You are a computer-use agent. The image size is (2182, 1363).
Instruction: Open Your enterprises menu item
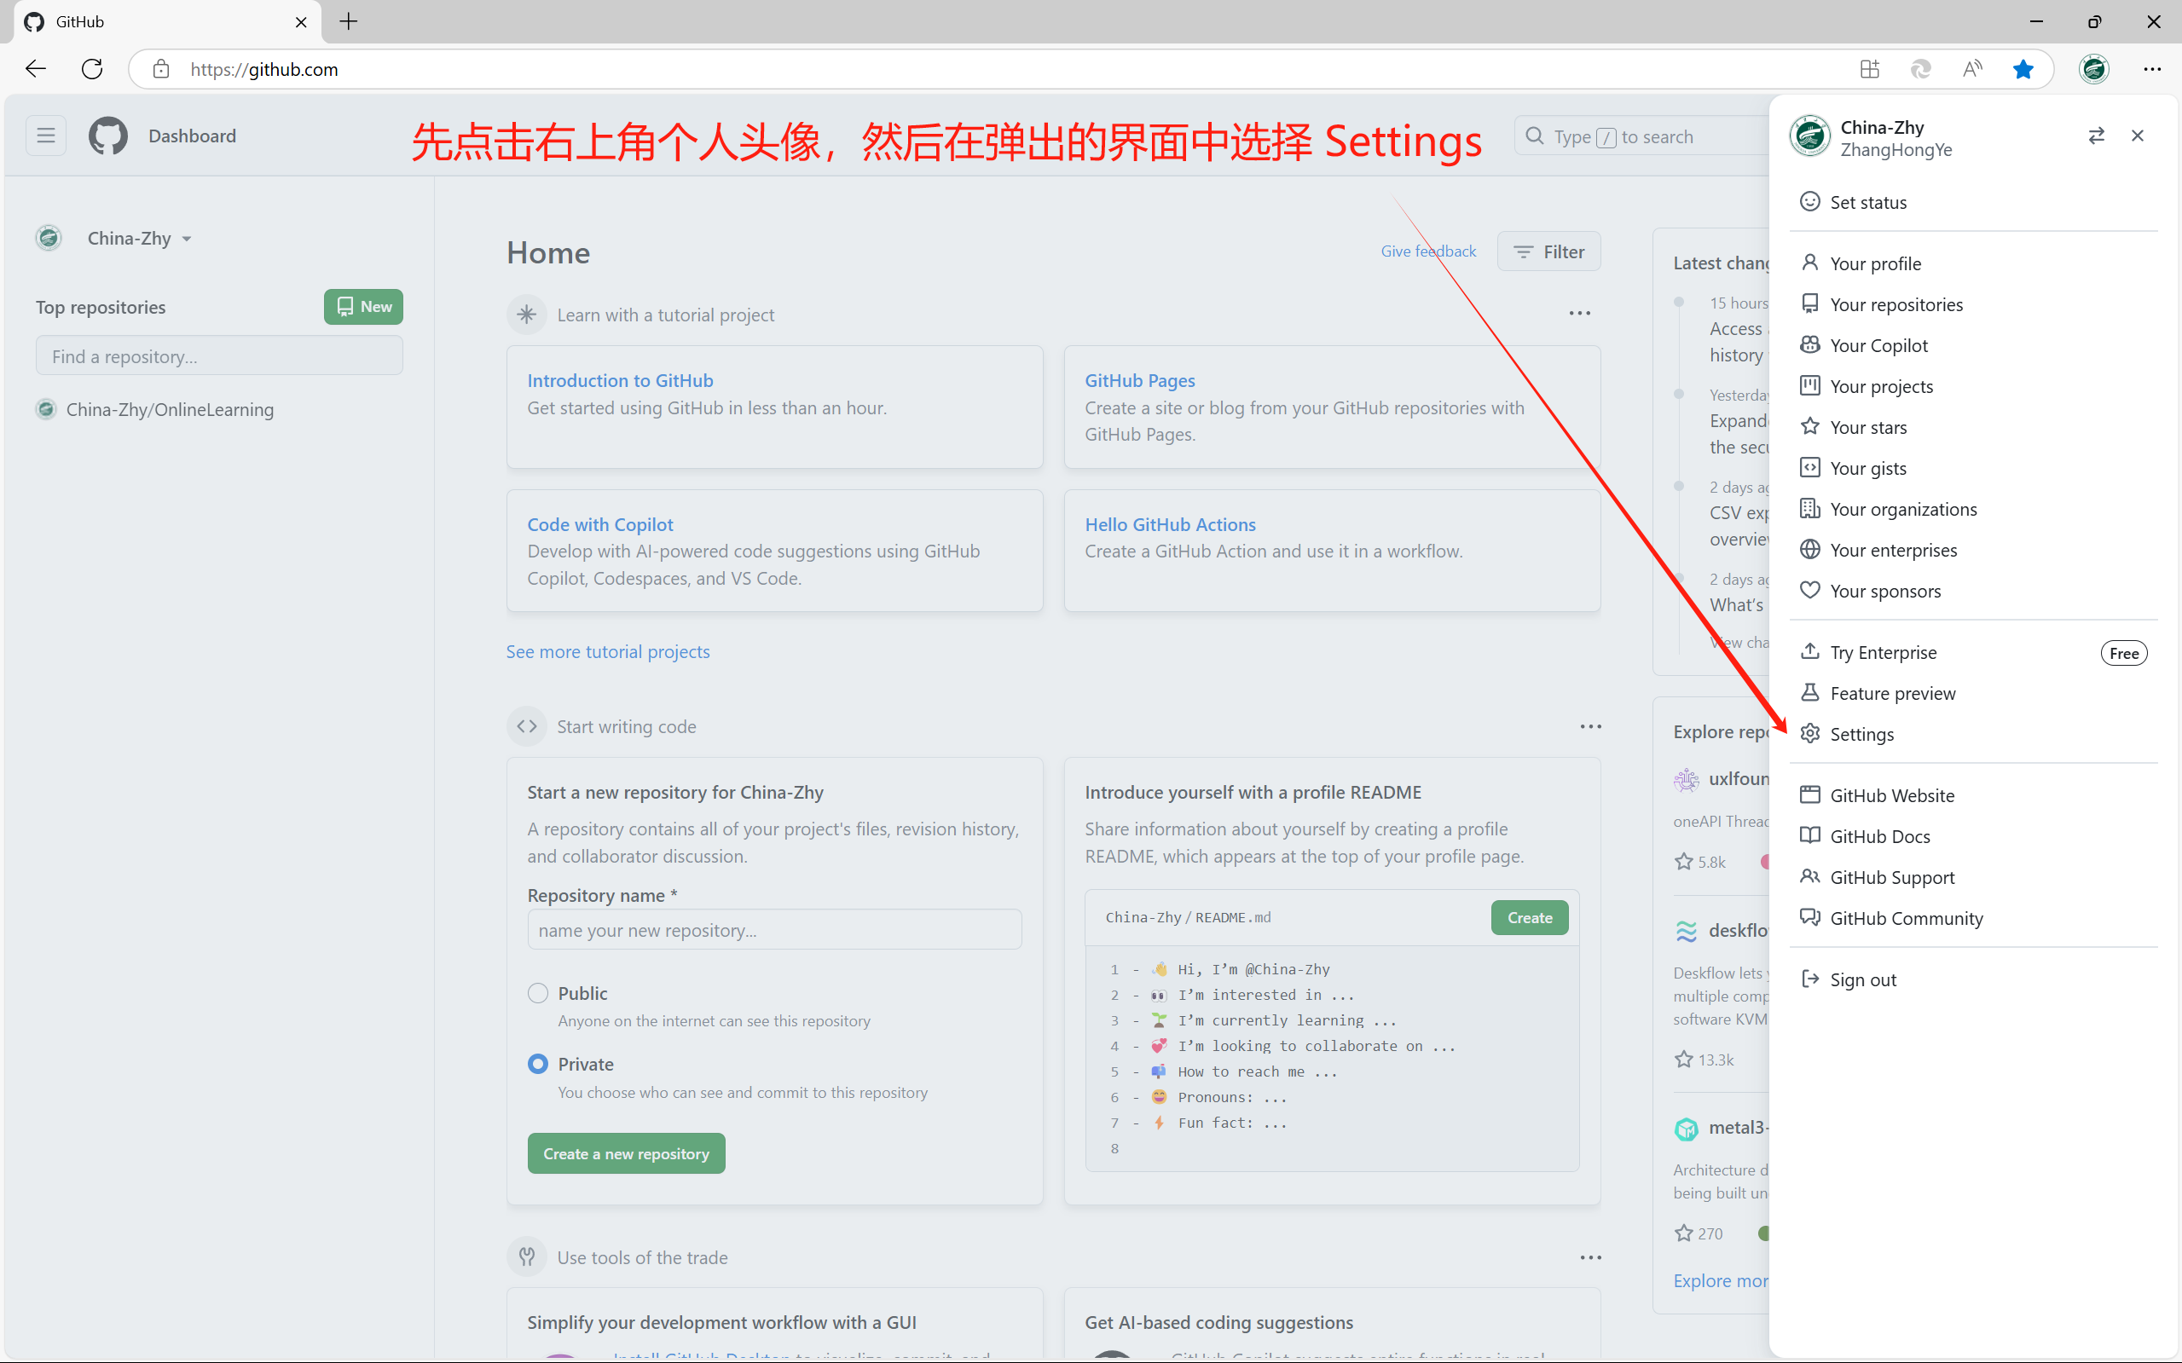click(1974, 550)
